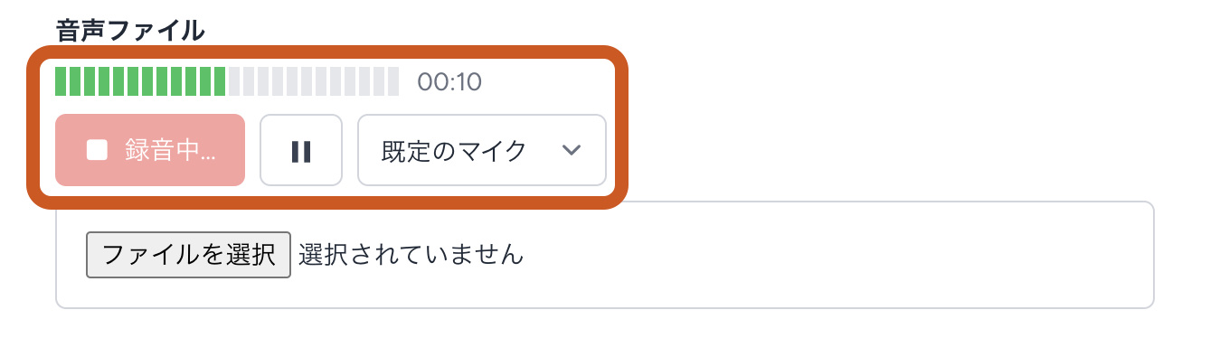Click the orange highlight frame border
The width and height of the screenshot is (1210, 338).
327,52
